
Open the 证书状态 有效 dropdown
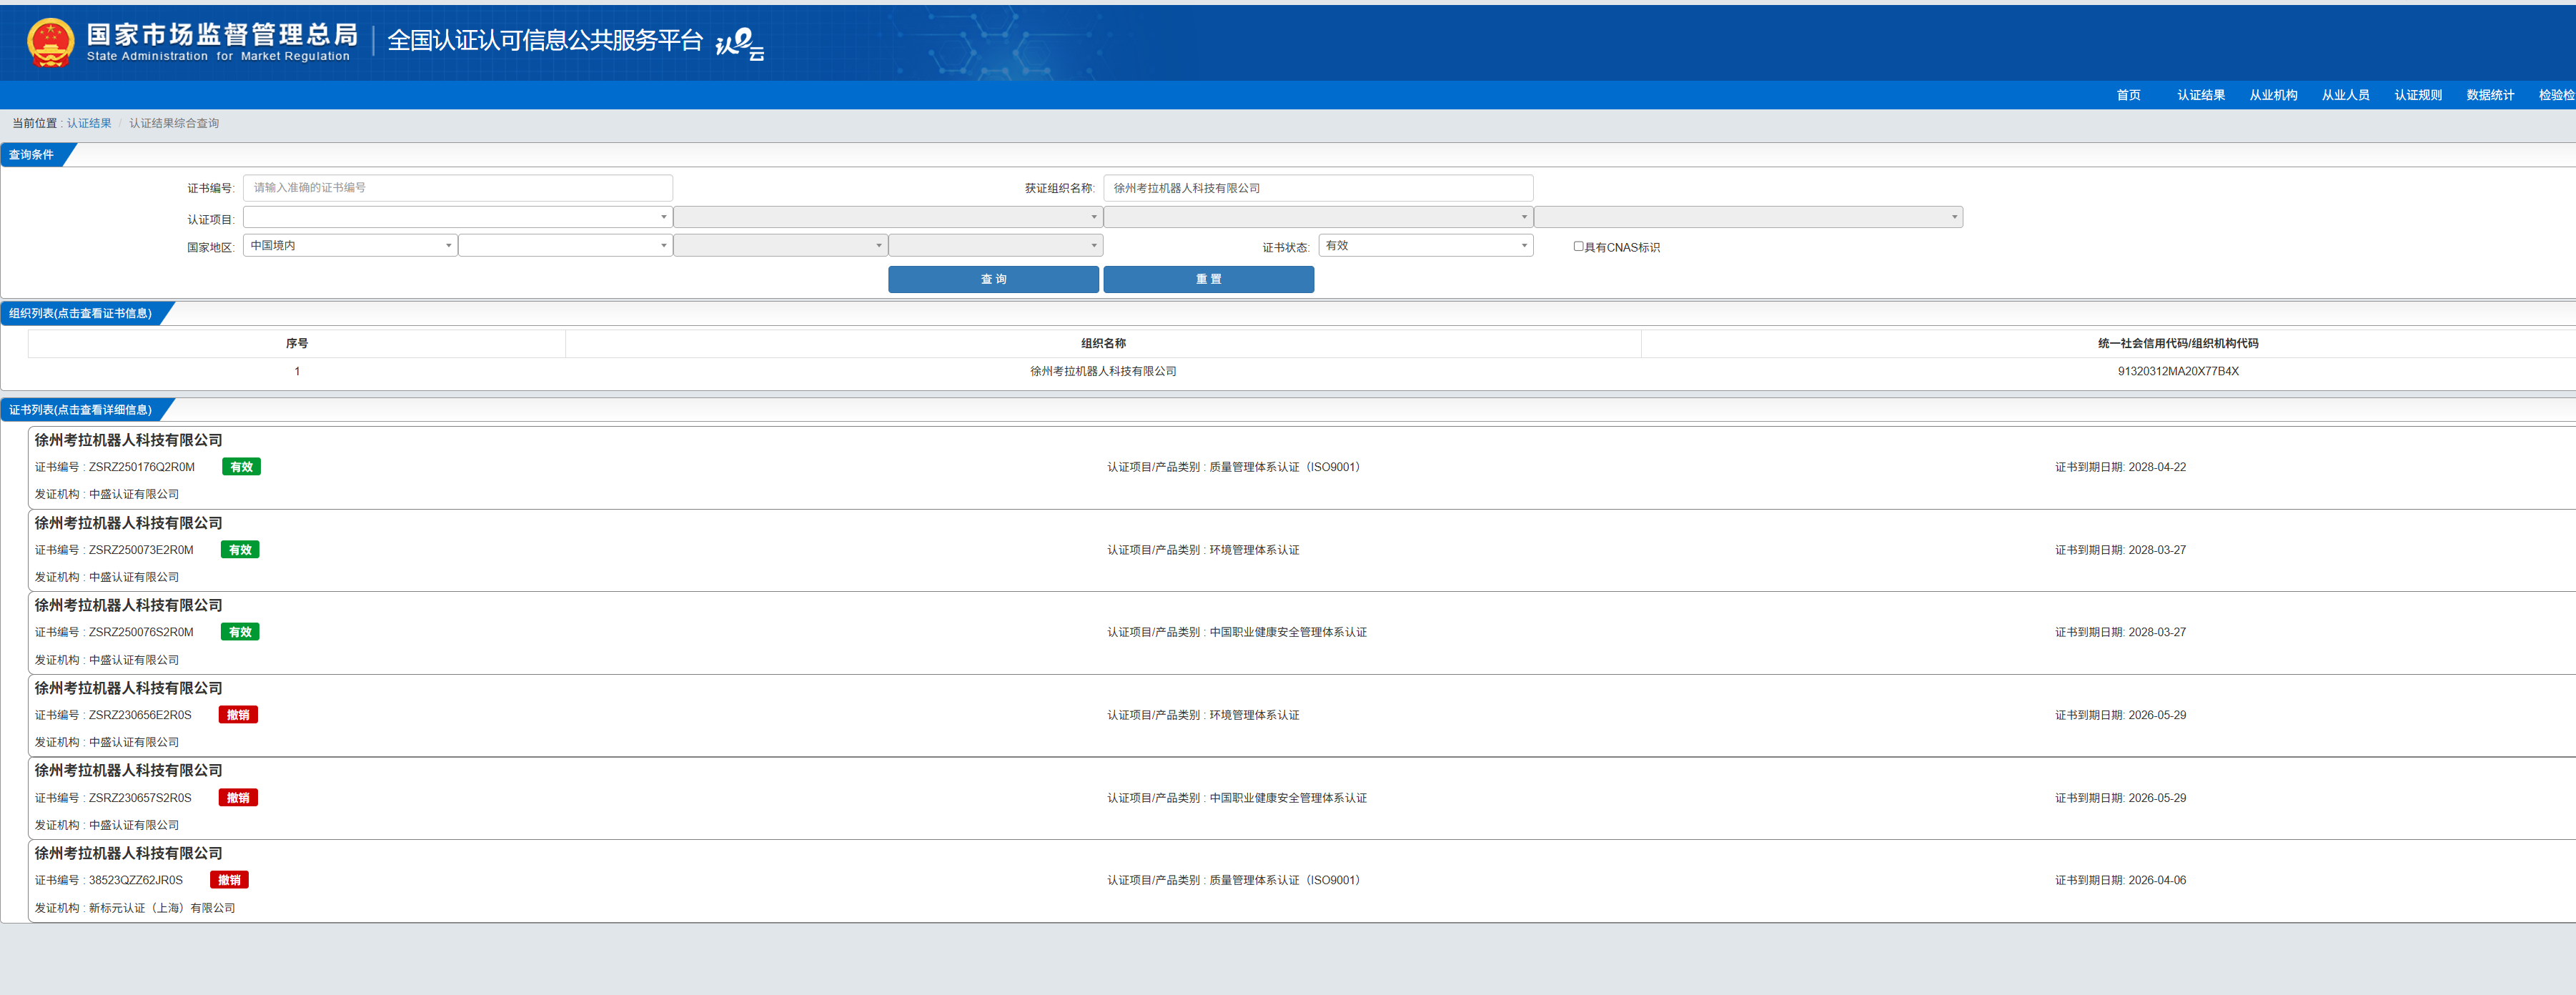(1425, 245)
